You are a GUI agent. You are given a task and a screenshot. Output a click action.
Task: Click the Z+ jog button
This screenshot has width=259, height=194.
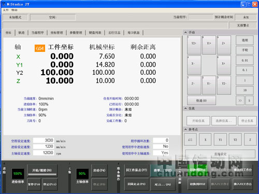pos(224,45)
